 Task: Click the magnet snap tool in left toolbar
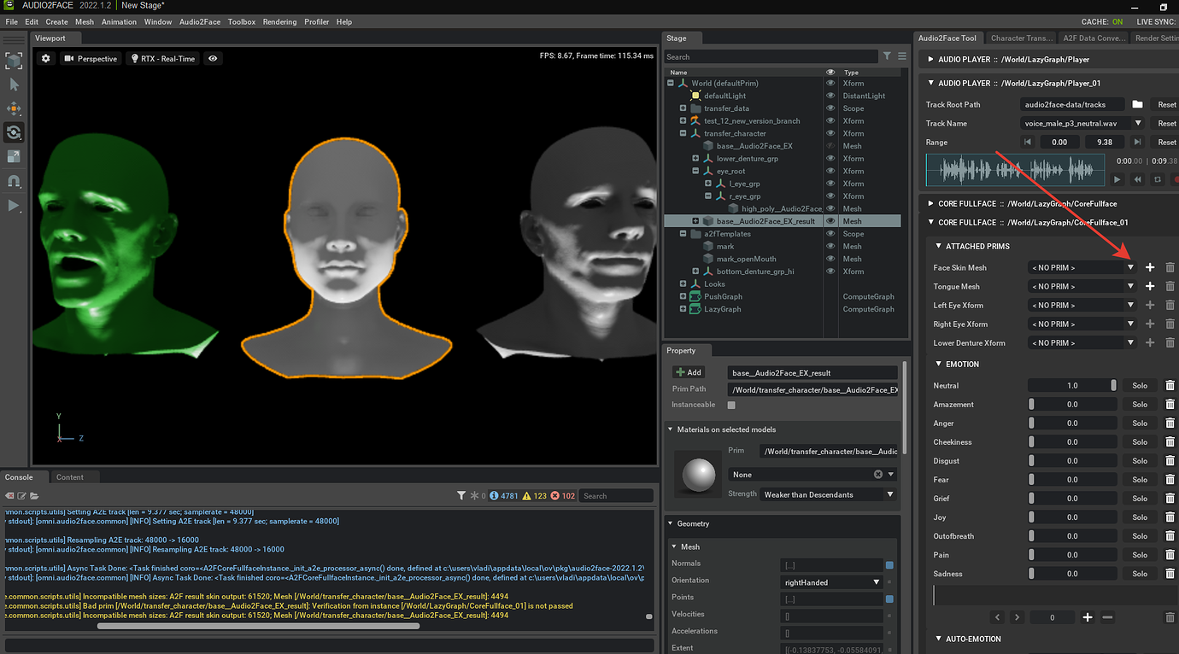point(14,181)
